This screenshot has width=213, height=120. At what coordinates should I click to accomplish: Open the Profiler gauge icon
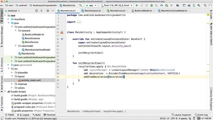tap(161, 5)
